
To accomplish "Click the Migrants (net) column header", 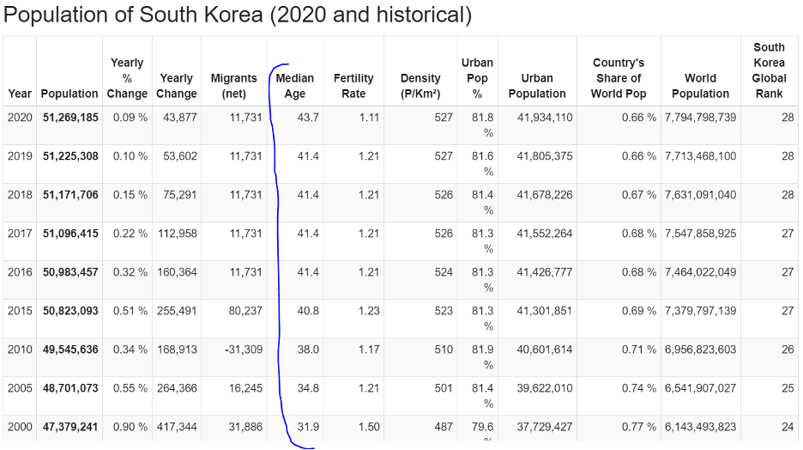I will pos(233,86).
